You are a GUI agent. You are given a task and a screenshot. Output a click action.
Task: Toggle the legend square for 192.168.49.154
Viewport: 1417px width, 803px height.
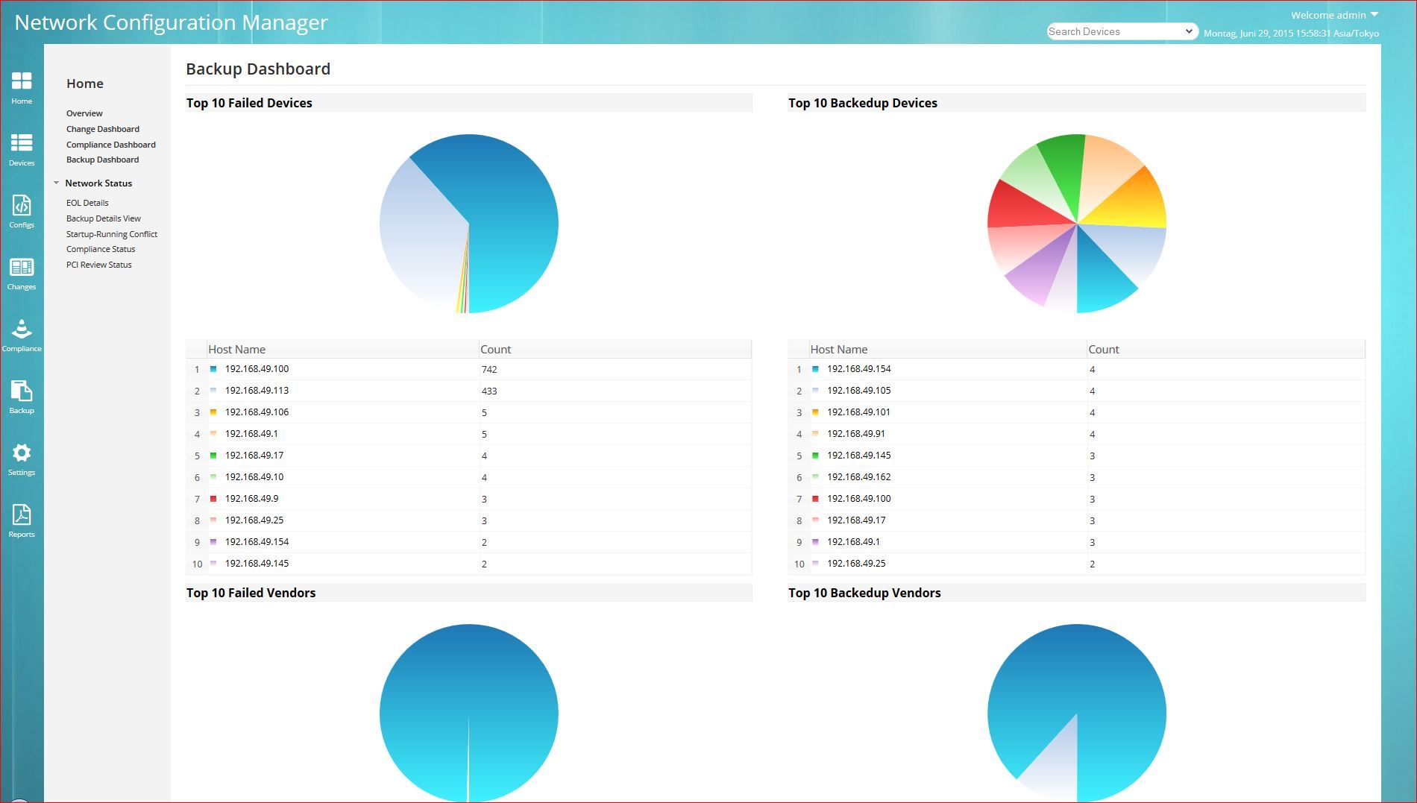[816, 368]
